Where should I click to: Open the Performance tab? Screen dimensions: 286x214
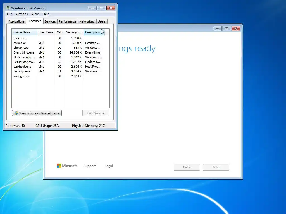67,21
